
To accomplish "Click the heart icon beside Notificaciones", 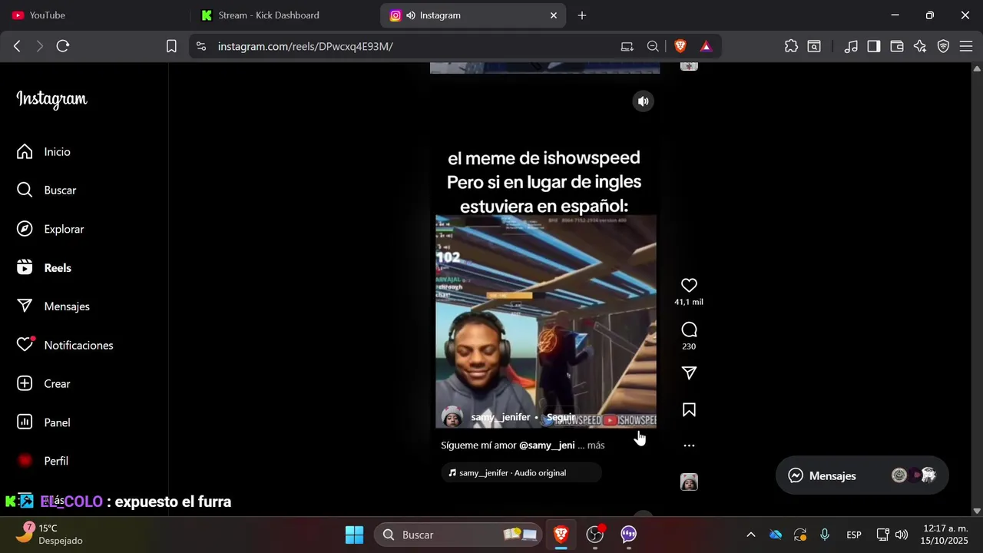I will coord(25,344).
